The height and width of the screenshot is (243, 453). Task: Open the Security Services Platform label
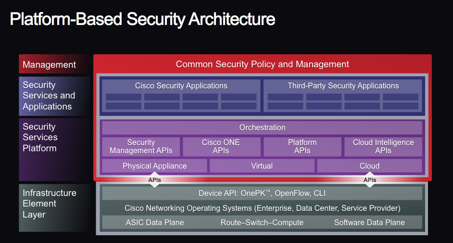coord(40,137)
